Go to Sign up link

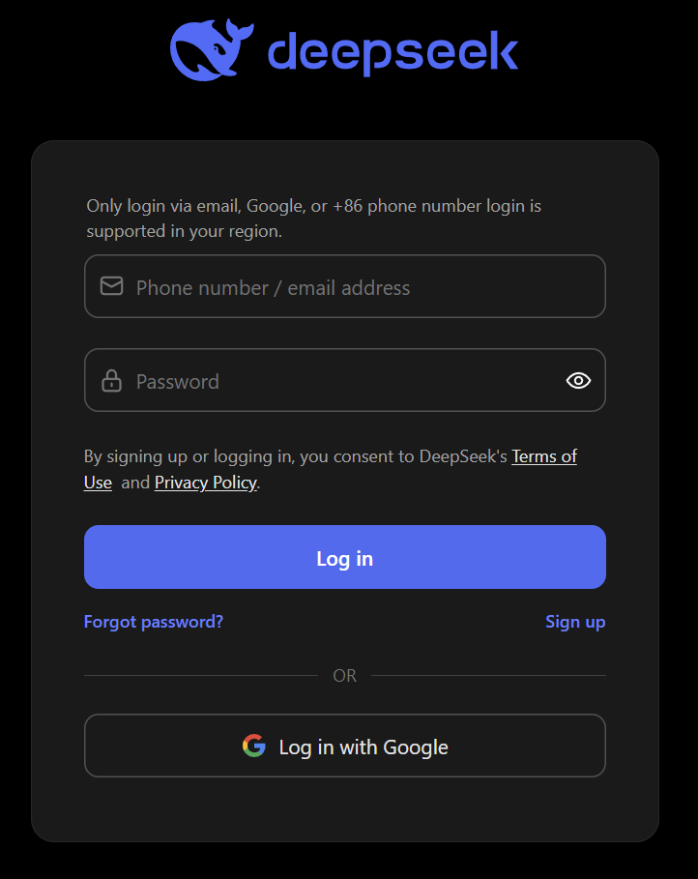(x=575, y=622)
